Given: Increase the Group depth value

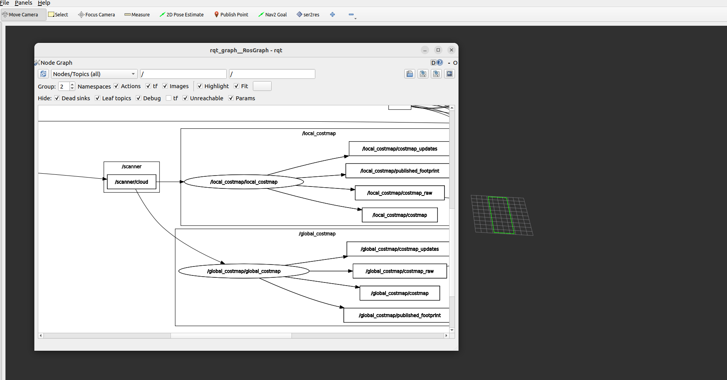Looking at the screenshot, I should coord(72,84).
